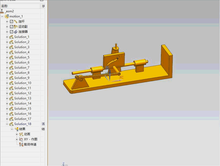
Task: Click the XC axis label in viewport
Action: 121,77
